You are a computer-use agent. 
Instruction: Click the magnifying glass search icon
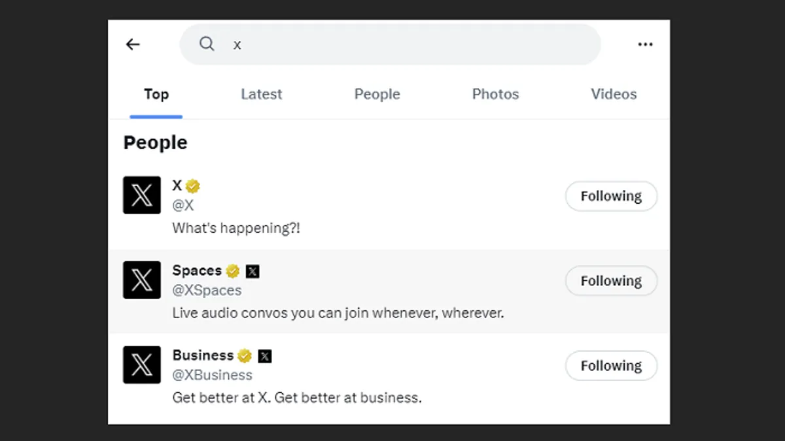pyautogui.click(x=207, y=44)
